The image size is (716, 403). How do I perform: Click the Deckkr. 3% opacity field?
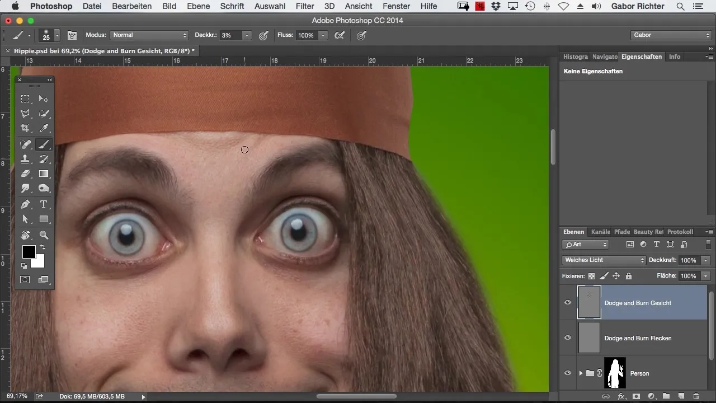(x=230, y=35)
